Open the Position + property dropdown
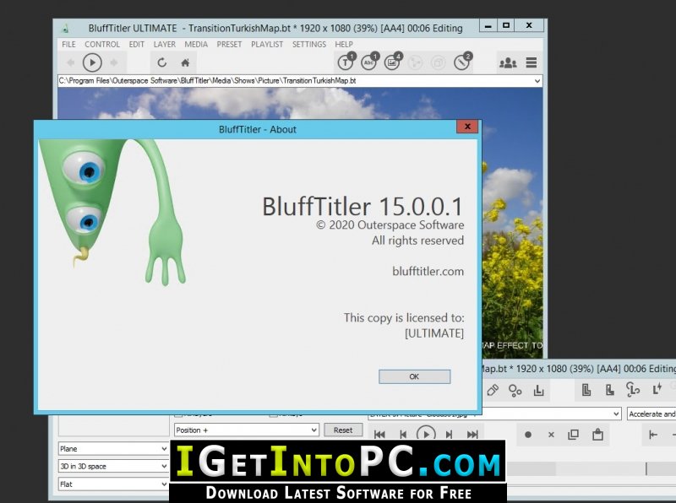 [x=247, y=430]
